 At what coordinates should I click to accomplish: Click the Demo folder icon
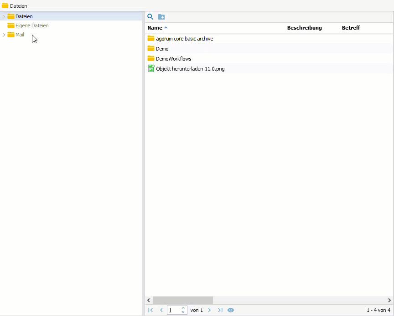(151, 48)
